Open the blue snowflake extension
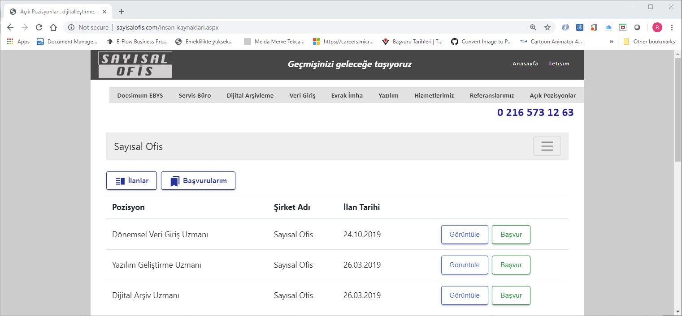The height and width of the screenshot is (316, 682). point(580,27)
